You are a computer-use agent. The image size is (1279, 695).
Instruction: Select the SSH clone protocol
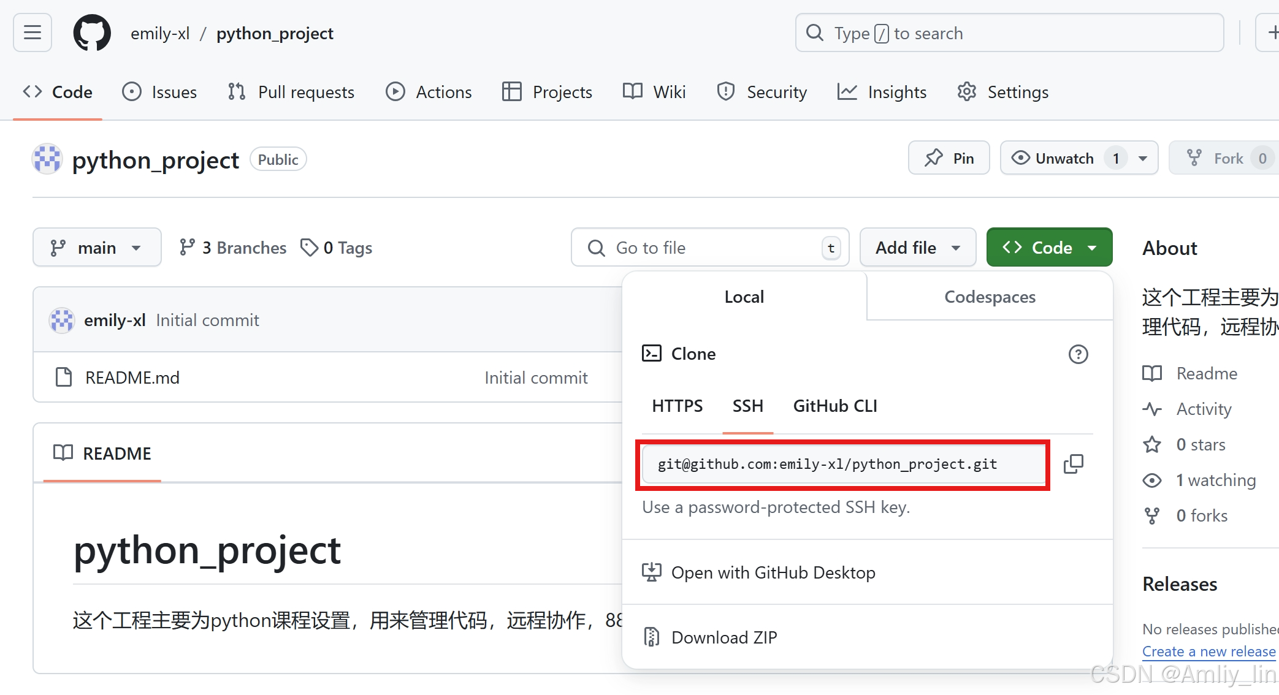click(747, 406)
